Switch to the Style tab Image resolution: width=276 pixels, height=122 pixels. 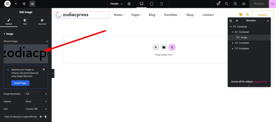pyautogui.click(x=25, y=22)
